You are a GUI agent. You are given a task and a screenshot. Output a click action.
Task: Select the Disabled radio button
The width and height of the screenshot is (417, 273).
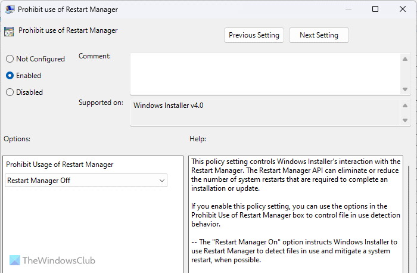click(x=10, y=92)
